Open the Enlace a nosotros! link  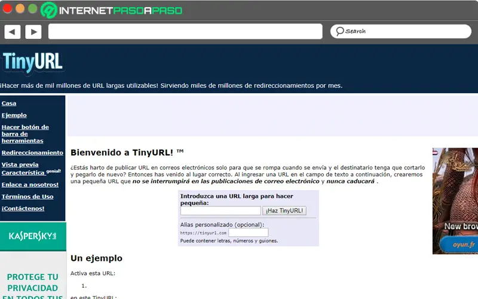(x=30, y=185)
